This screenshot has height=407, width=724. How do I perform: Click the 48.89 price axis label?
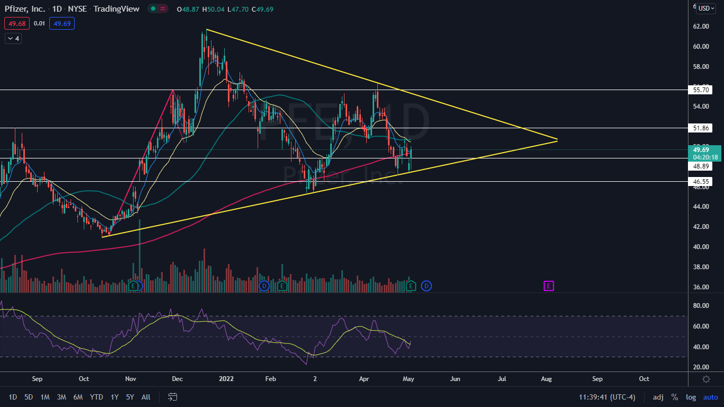(701, 166)
